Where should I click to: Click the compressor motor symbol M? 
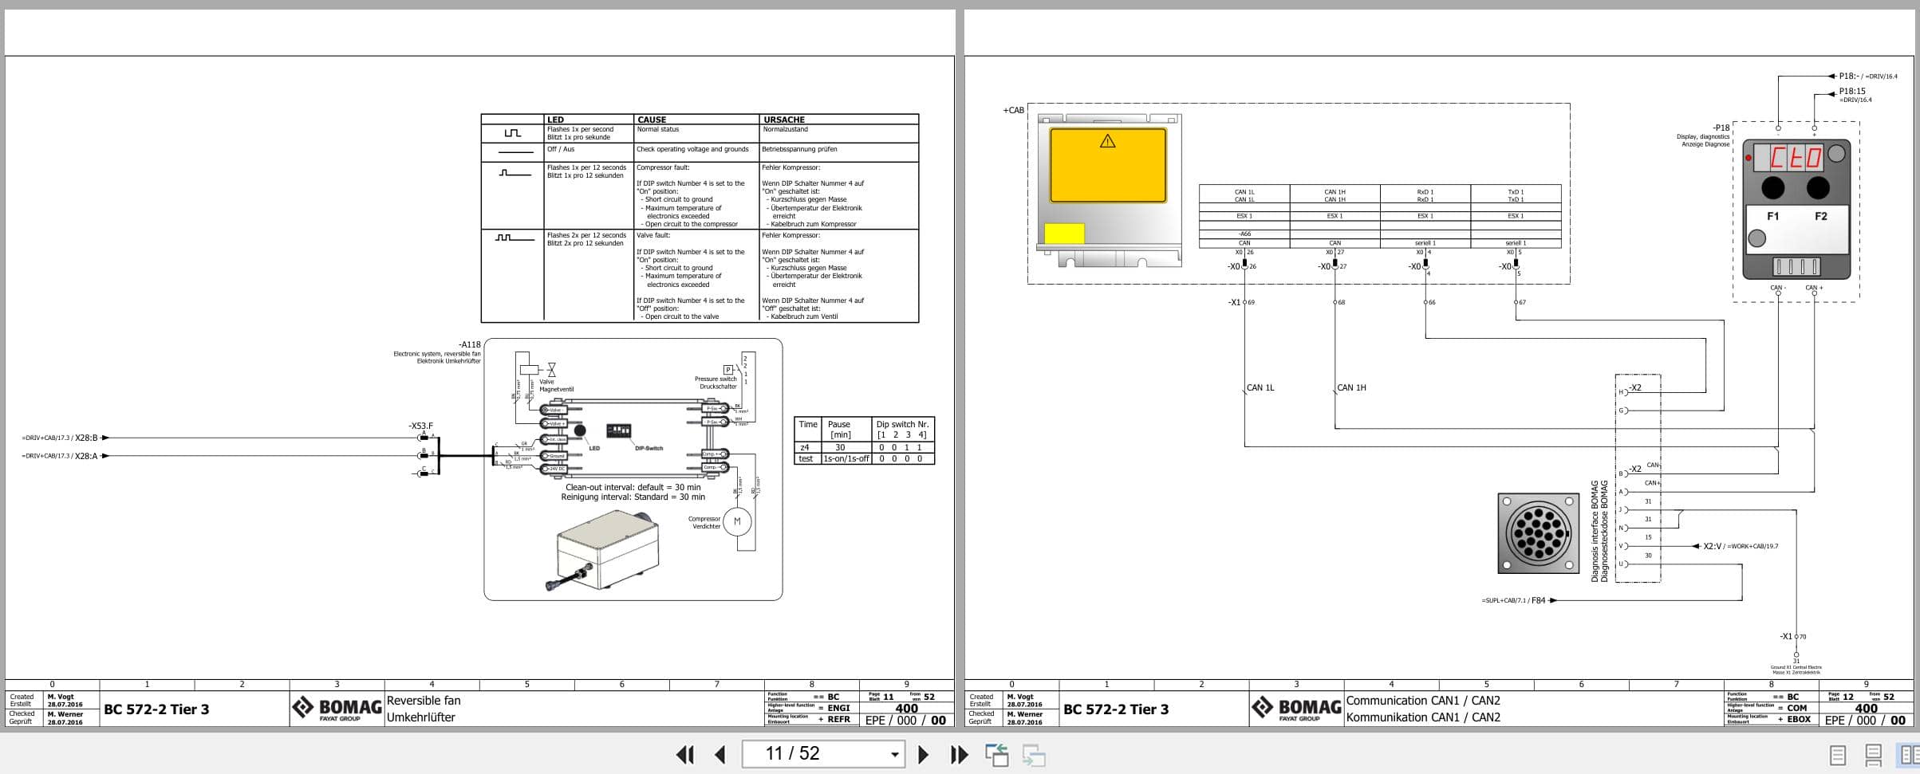click(736, 522)
